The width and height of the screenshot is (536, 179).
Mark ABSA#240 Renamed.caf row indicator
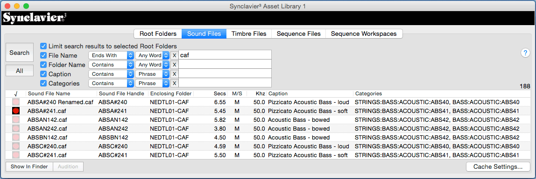click(x=15, y=102)
